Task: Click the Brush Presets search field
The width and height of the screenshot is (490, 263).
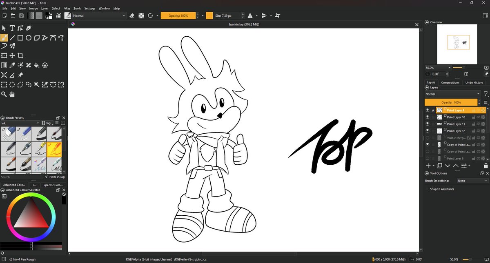Action: tap(22, 177)
